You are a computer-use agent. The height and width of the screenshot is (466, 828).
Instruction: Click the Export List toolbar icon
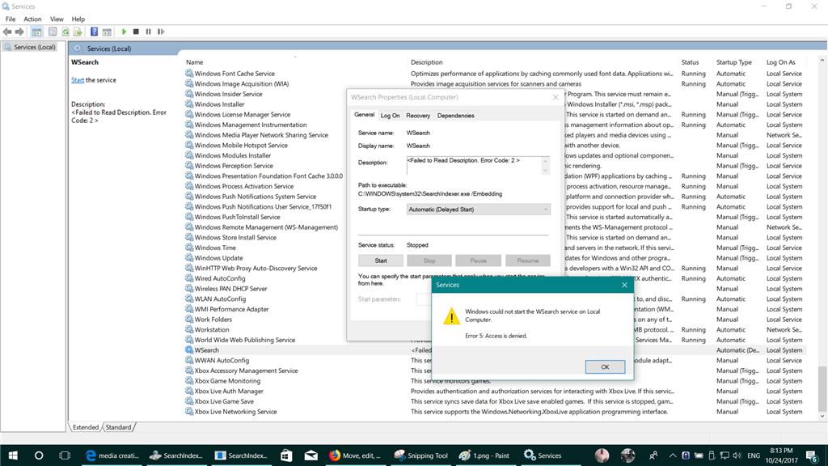click(x=78, y=32)
